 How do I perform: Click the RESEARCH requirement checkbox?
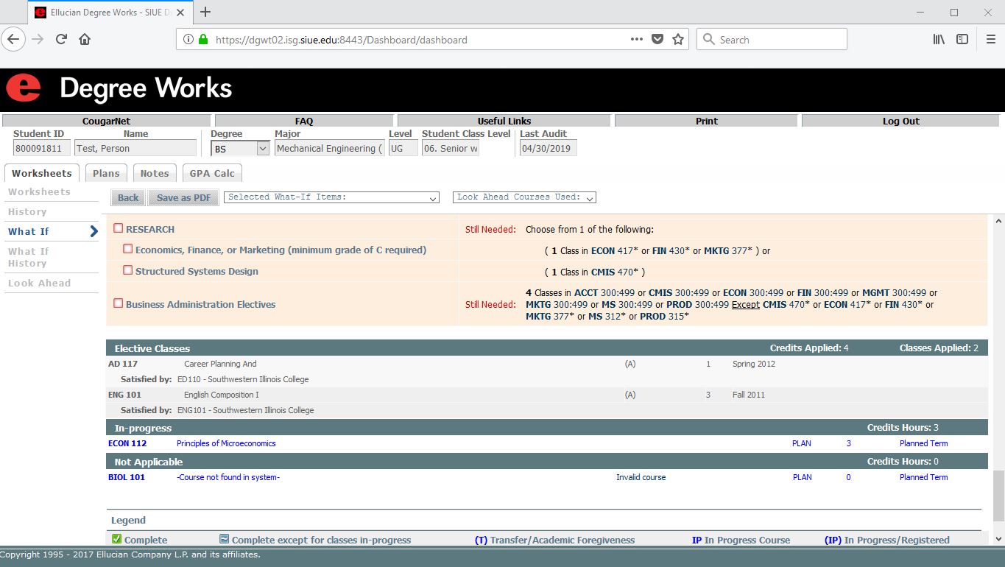(118, 229)
